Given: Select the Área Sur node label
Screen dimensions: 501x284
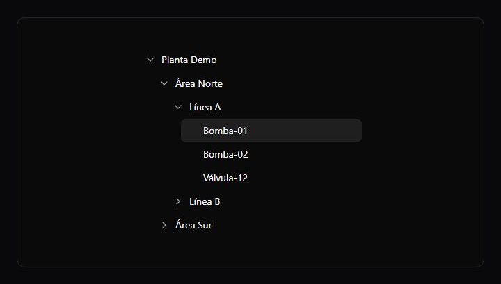Looking at the screenshot, I should coord(193,225).
